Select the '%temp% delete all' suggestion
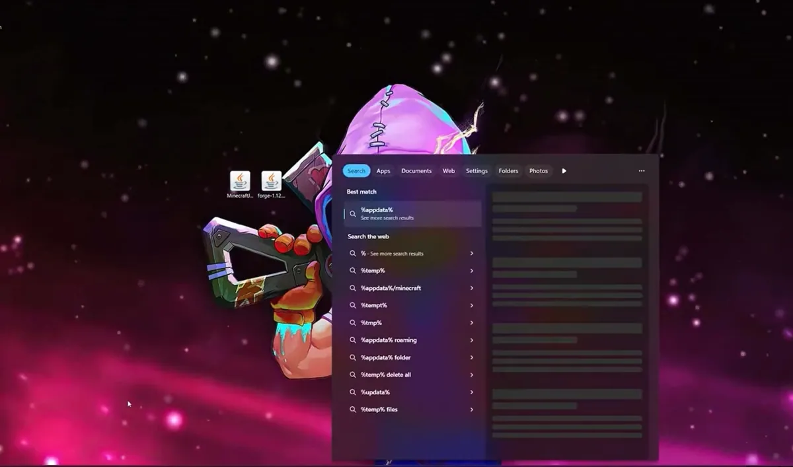This screenshot has height=467, width=793. click(412, 375)
